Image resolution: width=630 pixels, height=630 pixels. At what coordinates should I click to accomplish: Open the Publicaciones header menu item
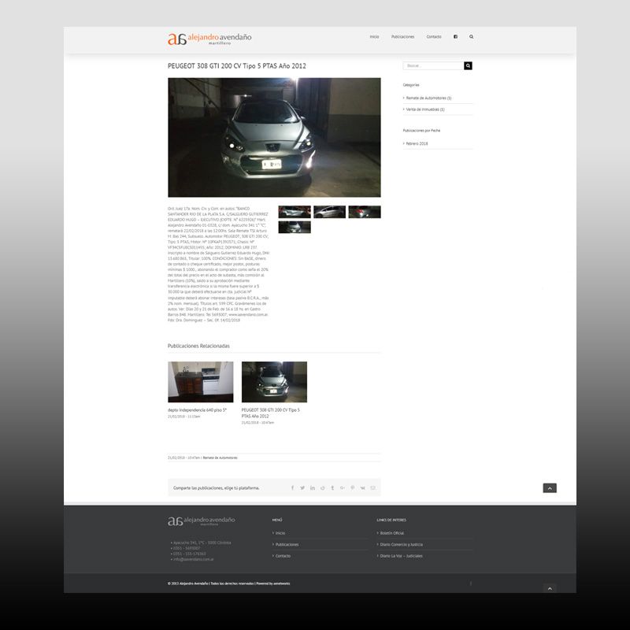coord(402,36)
